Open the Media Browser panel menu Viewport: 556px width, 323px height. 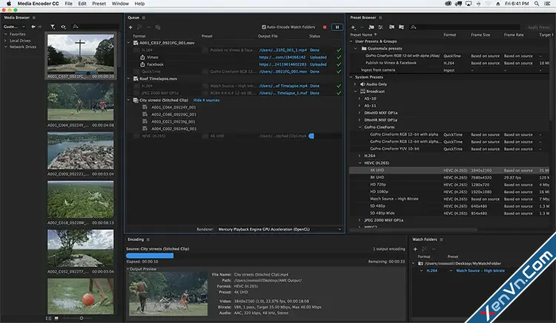(x=34, y=18)
